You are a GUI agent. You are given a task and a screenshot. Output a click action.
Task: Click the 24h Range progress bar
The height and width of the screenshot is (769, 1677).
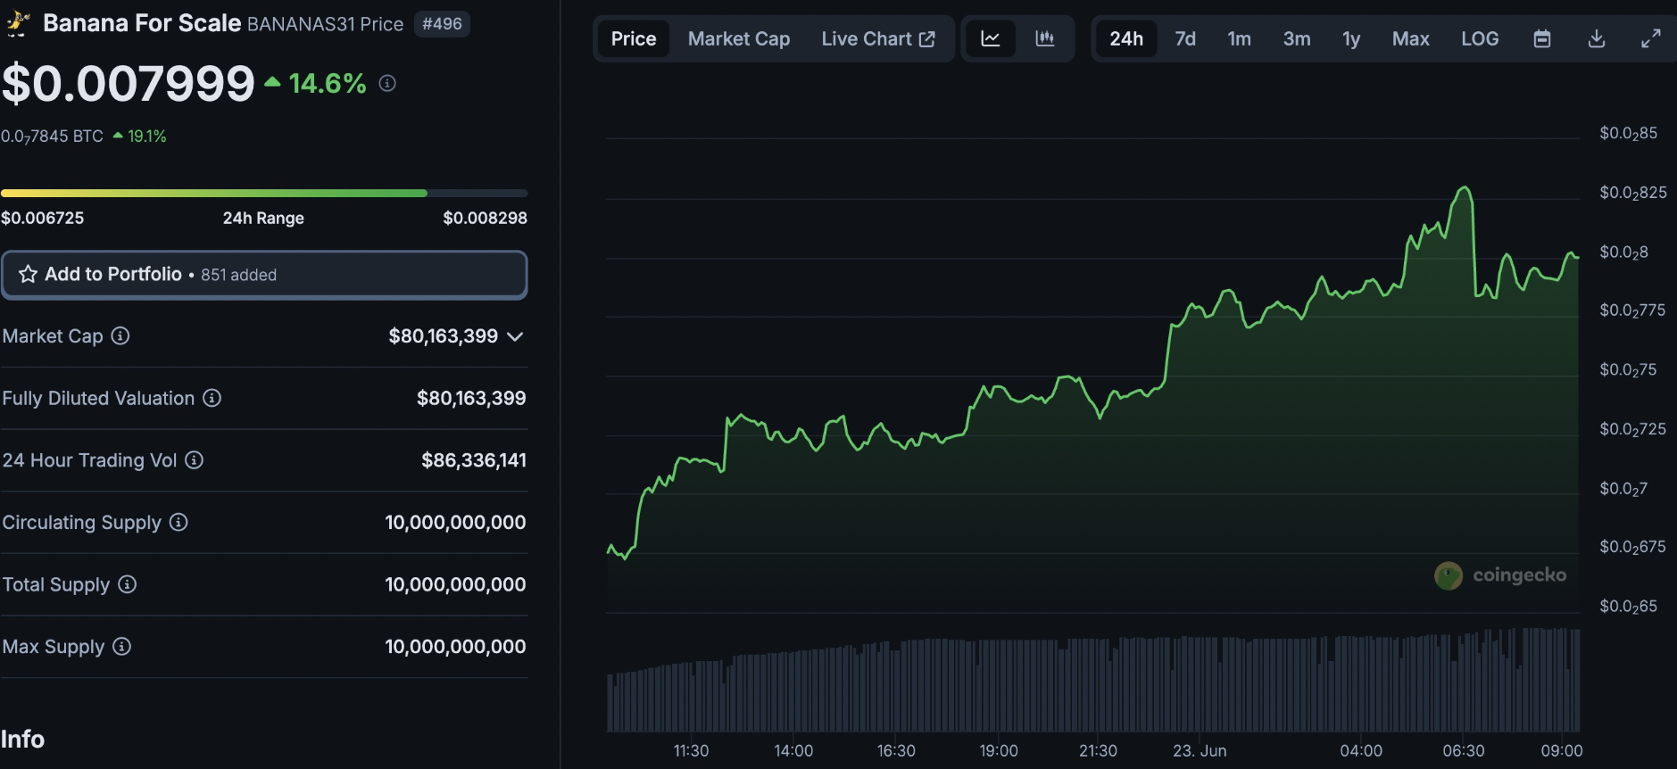click(x=264, y=193)
